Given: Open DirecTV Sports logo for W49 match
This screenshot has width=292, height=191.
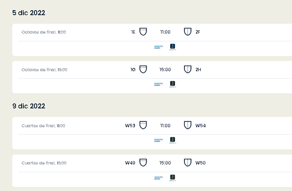Looking at the screenshot, I should pyautogui.click(x=159, y=178).
